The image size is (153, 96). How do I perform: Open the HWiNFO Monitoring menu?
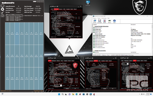[x=104, y=18]
